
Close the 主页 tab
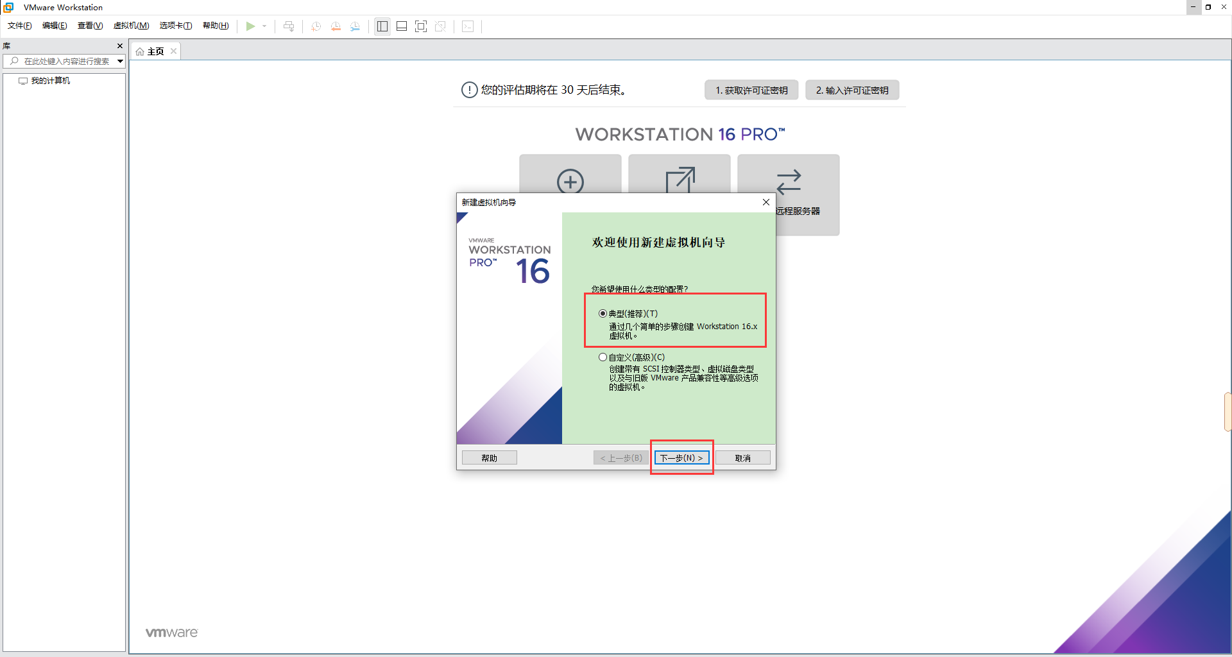point(173,51)
